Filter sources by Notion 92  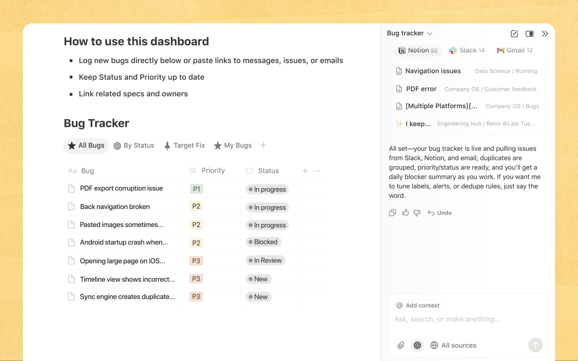418,50
